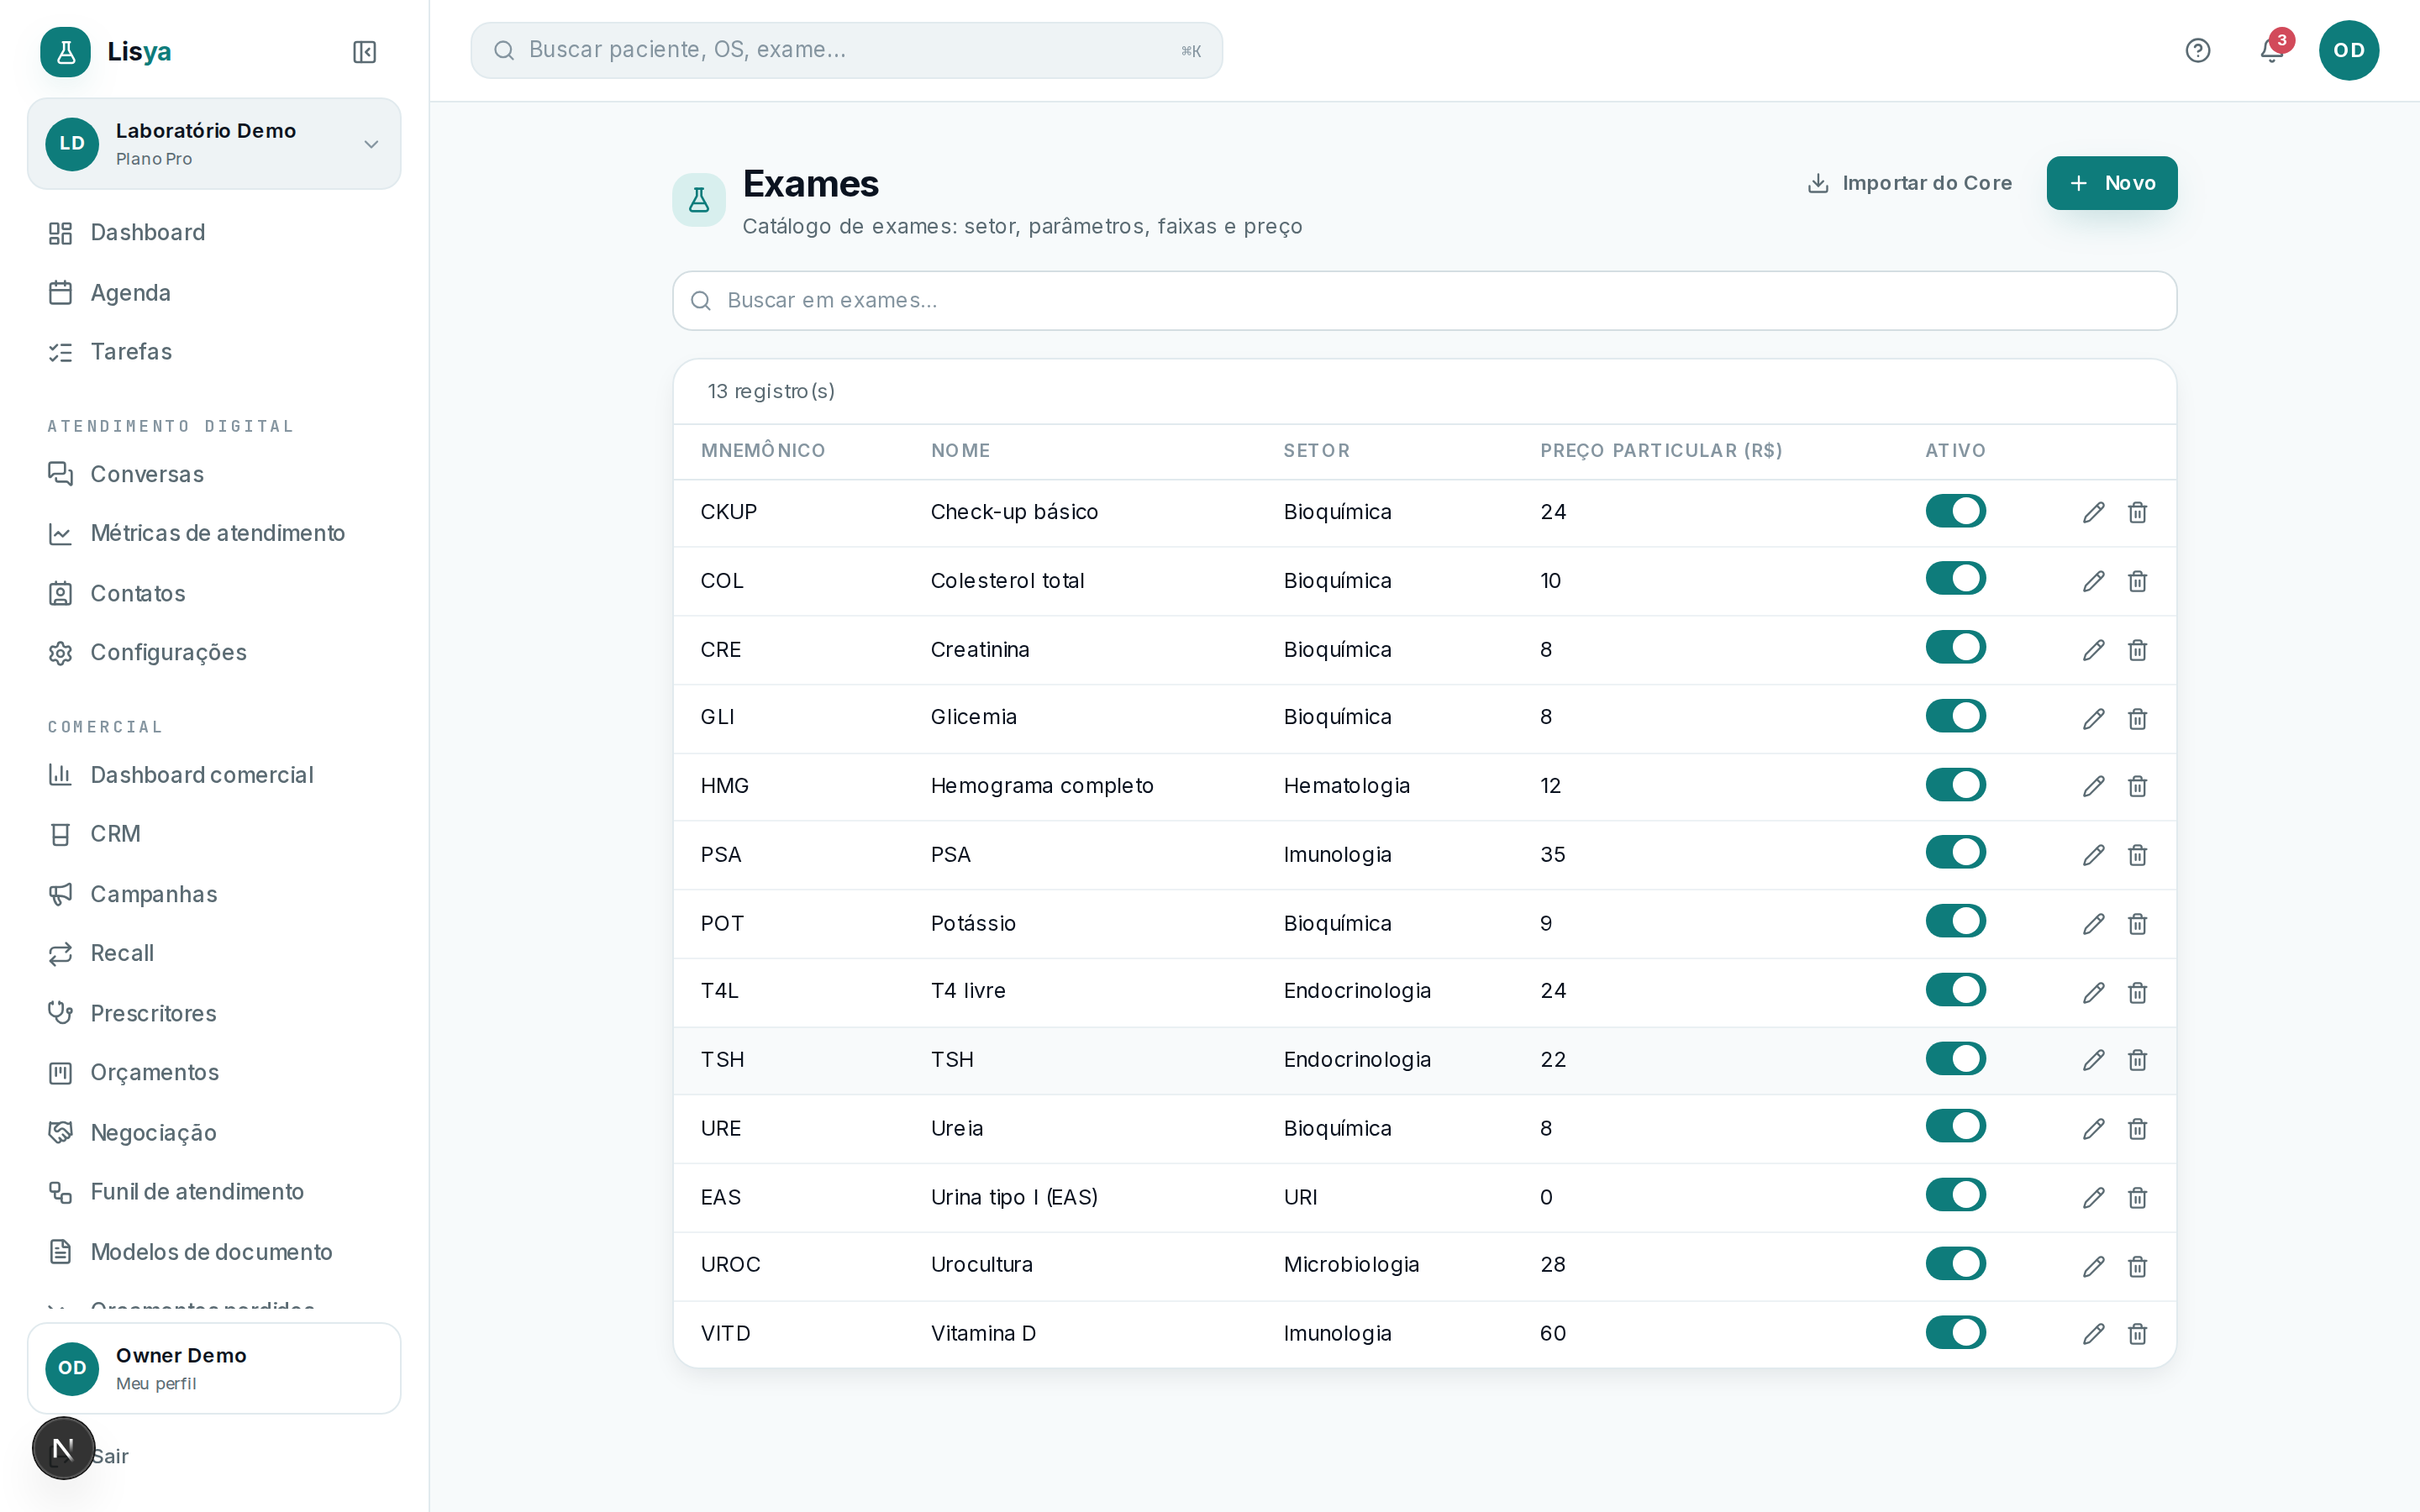
Task: Edit the Hemograma completo exam
Action: coord(2093,787)
